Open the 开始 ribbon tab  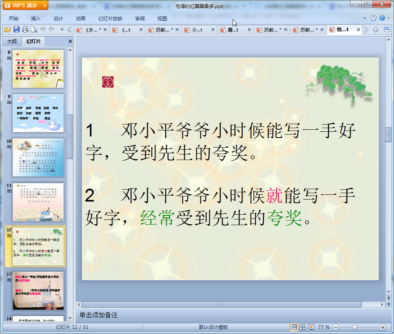13,19
